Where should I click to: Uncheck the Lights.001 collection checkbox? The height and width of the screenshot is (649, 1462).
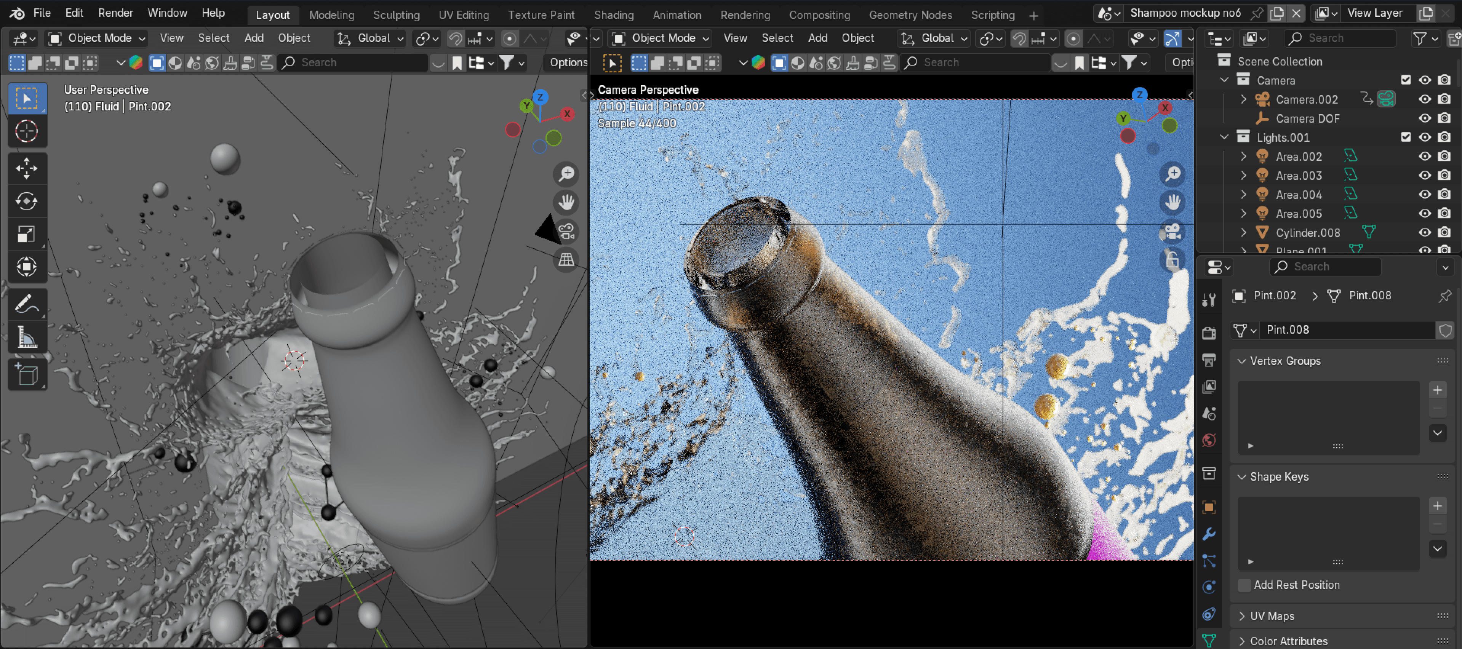[1405, 137]
